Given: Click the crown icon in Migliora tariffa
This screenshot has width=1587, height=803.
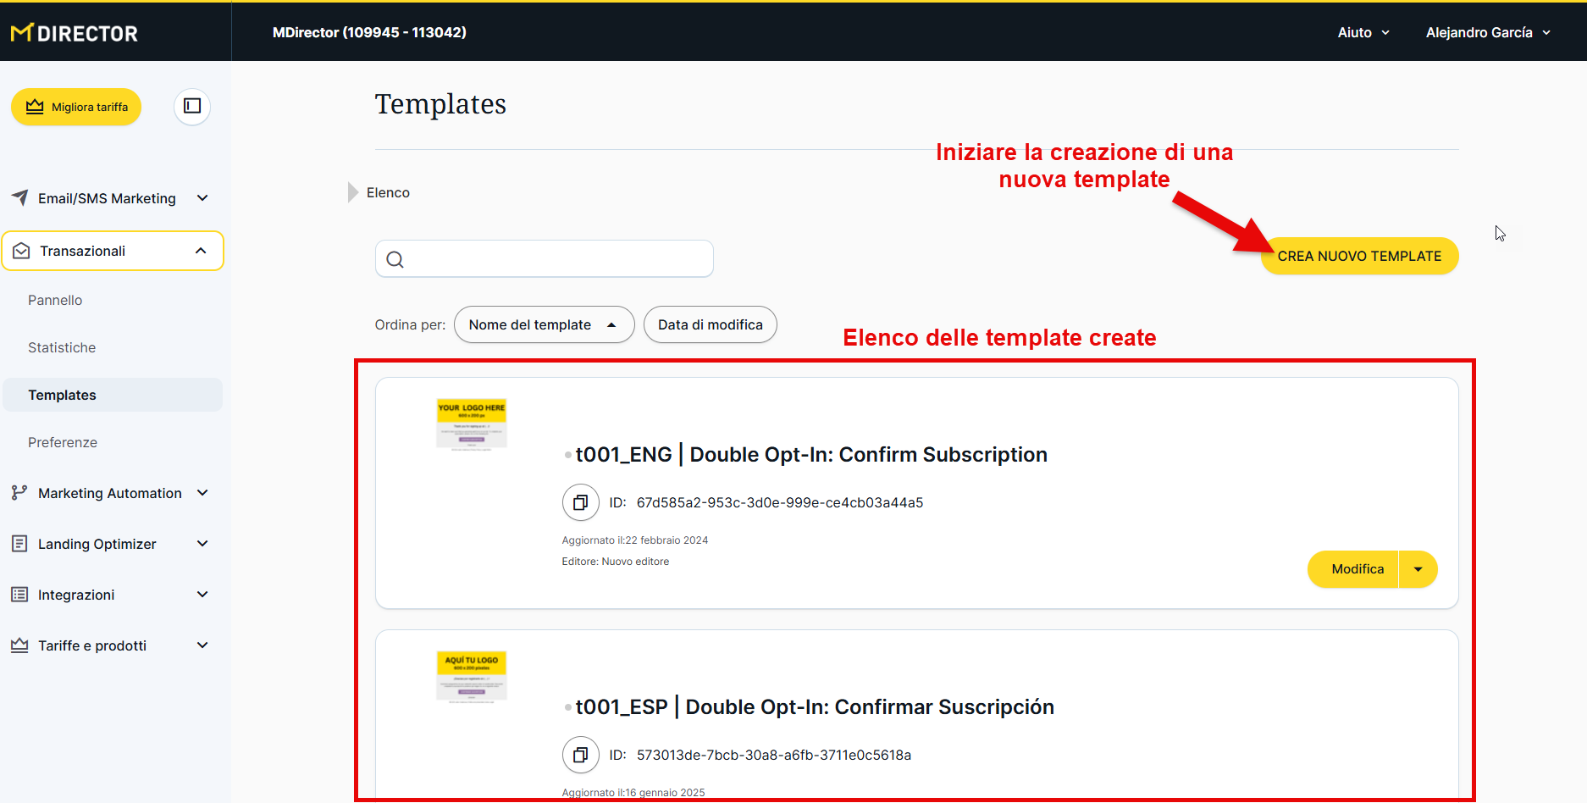Looking at the screenshot, I should point(35,107).
